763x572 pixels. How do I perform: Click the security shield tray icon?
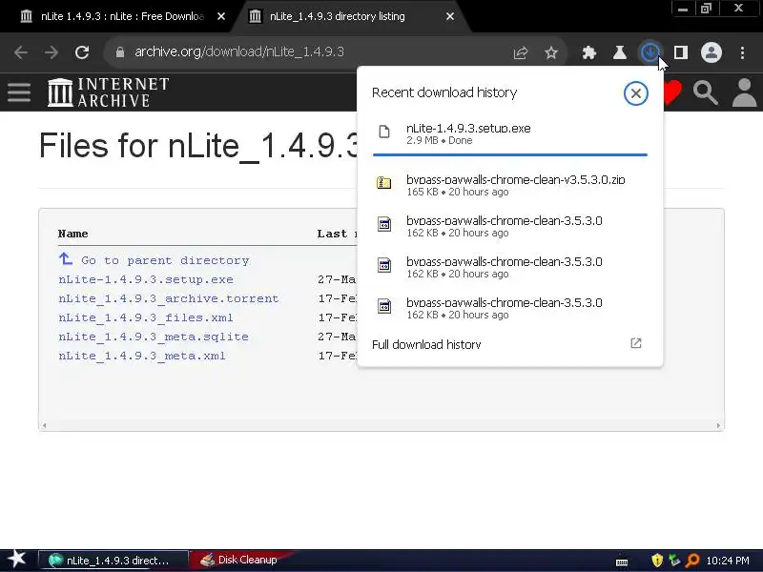pos(657,561)
